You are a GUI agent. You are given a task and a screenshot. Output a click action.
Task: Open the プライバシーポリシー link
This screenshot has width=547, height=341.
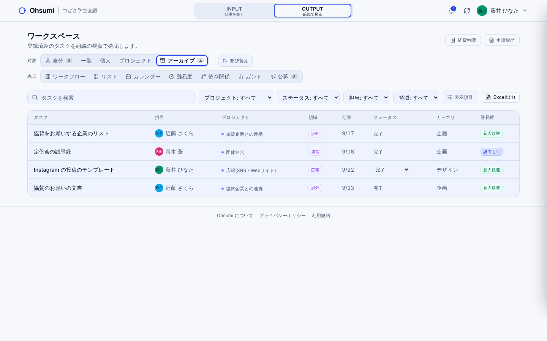pyautogui.click(x=282, y=216)
